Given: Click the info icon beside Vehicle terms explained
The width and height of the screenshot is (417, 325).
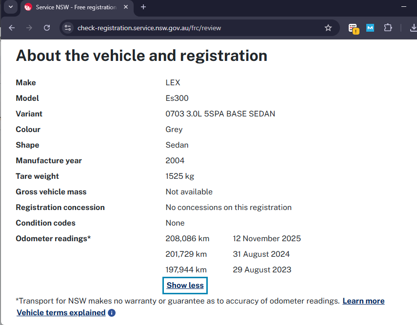Looking at the screenshot, I should click(112, 313).
